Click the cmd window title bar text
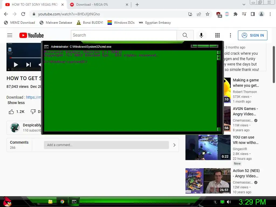The width and height of the screenshot is (276, 207). (81, 47)
